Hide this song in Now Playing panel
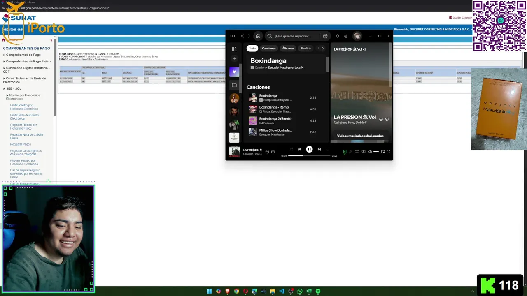The height and width of the screenshot is (296, 527). tap(381, 119)
